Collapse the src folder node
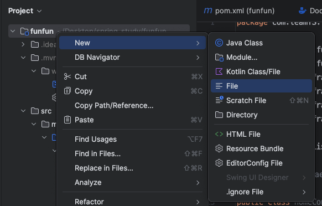 23,111
